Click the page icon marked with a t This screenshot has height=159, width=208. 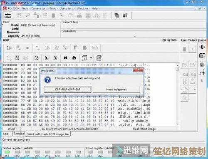point(47,58)
